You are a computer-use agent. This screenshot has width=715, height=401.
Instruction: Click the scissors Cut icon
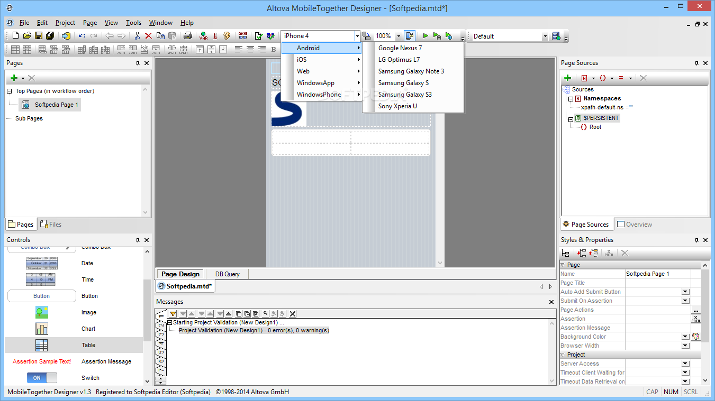pos(137,36)
